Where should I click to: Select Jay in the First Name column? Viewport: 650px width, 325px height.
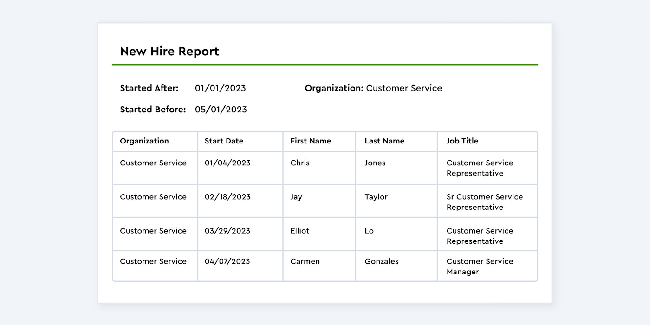coord(296,197)
